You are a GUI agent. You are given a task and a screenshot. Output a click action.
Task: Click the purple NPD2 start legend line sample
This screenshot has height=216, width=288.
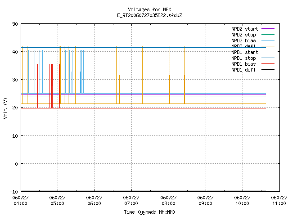[x=268, y=29]
